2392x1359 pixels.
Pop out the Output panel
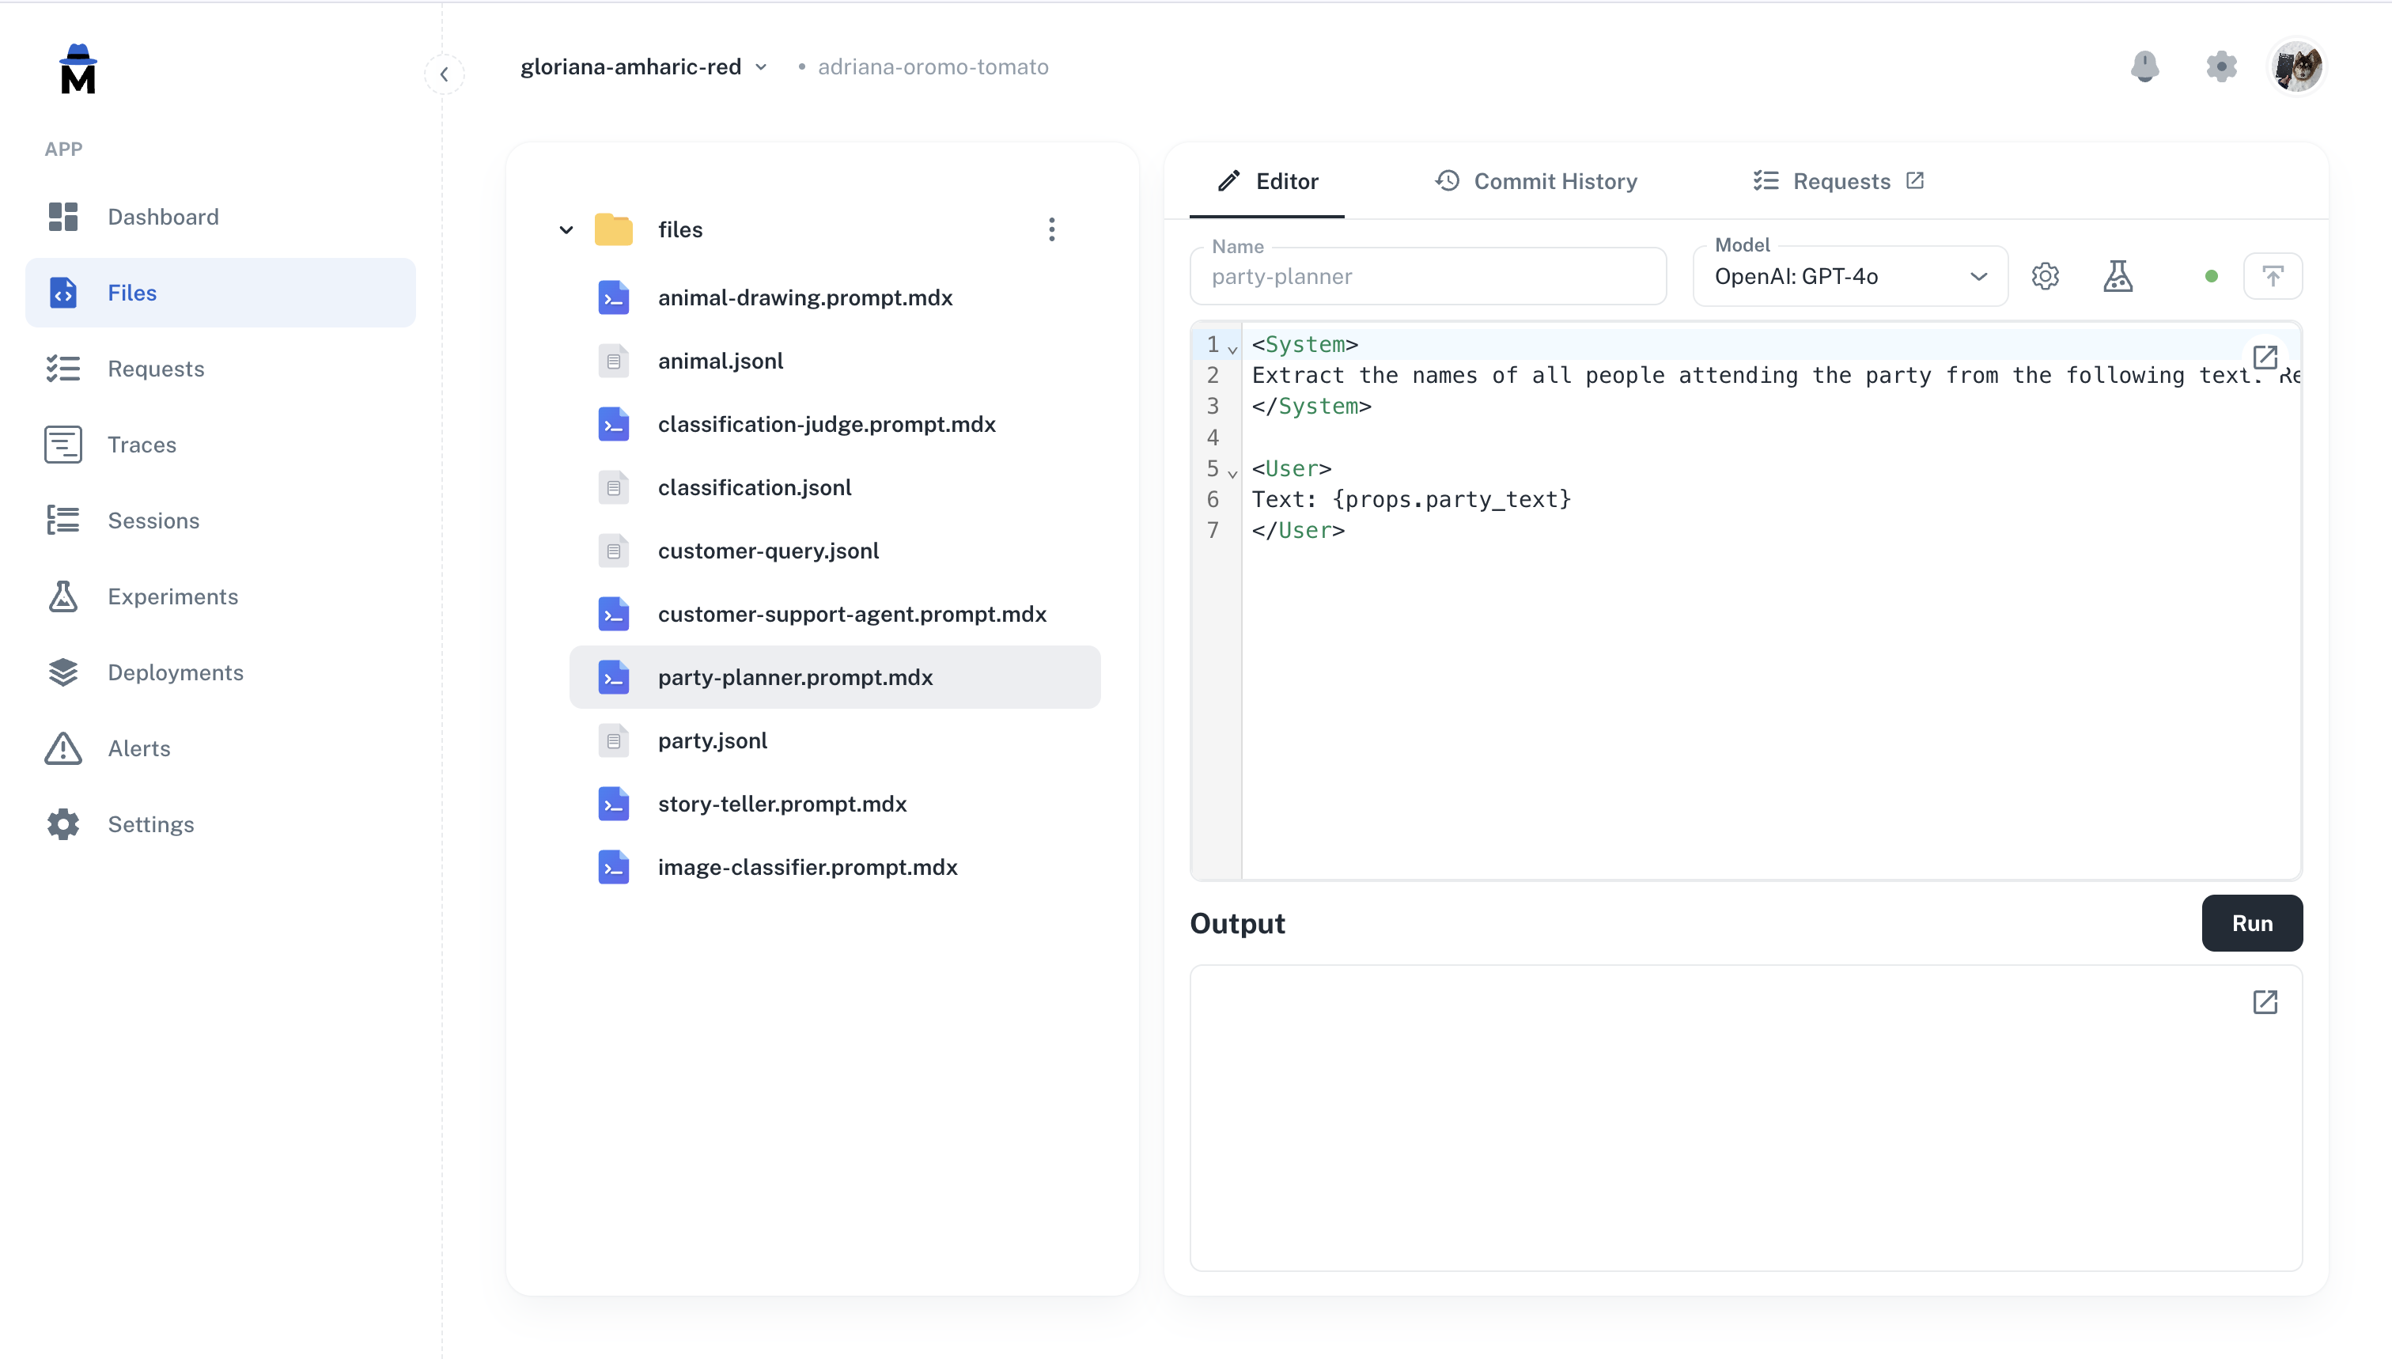2264,1001
